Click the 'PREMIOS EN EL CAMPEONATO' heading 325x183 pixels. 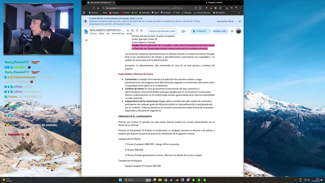pos(135,116)
